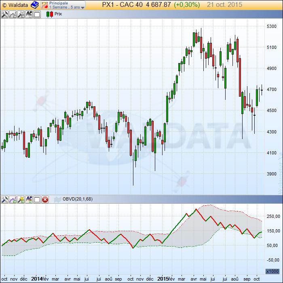
Task: Click the 4700 price axis label
Action: [x=272, y=89]
